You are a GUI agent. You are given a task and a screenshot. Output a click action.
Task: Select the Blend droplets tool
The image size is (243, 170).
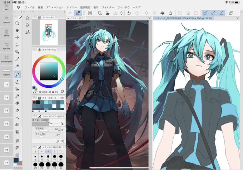coord(17,125)
